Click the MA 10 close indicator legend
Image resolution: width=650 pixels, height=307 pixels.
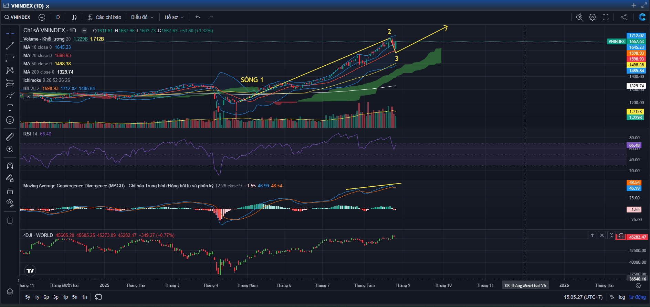(38, 47)
